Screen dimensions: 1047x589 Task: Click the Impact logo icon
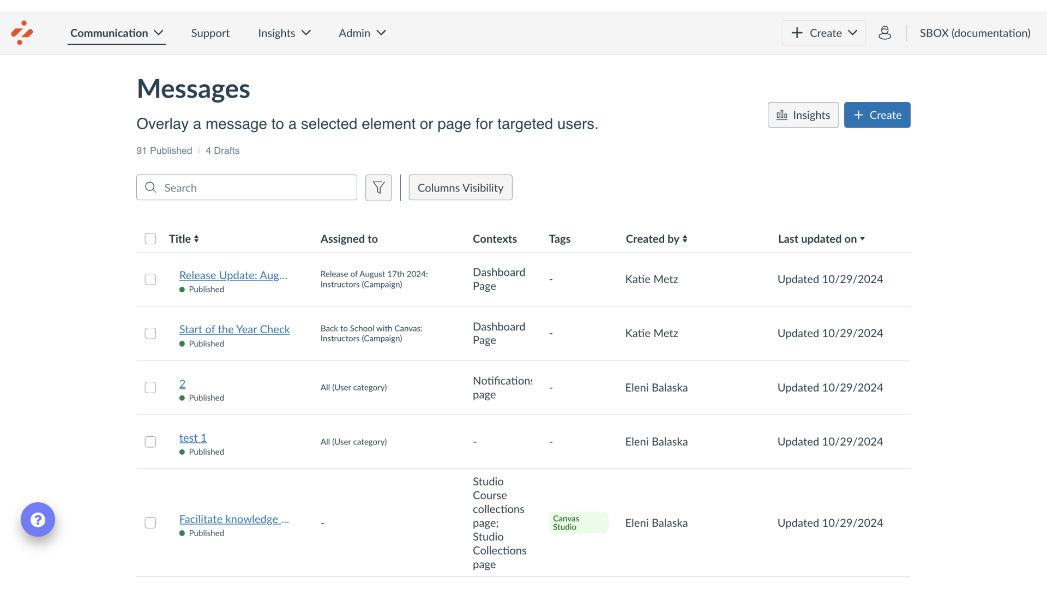point(22,33)
